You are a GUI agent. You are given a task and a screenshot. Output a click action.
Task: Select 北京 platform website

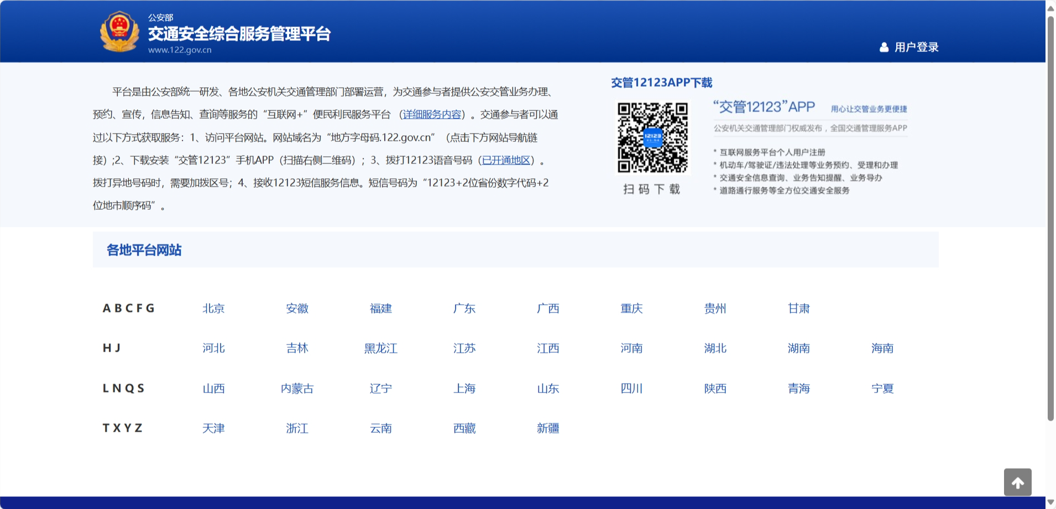[213, 309]
